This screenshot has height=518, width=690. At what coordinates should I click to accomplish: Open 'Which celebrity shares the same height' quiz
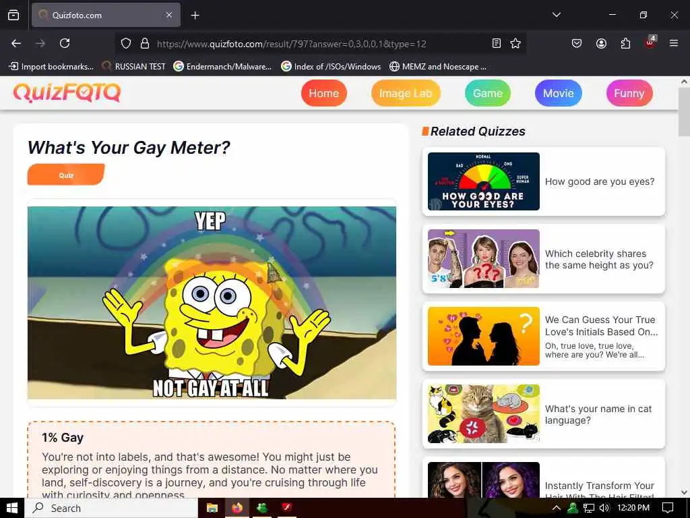point(544,258)
